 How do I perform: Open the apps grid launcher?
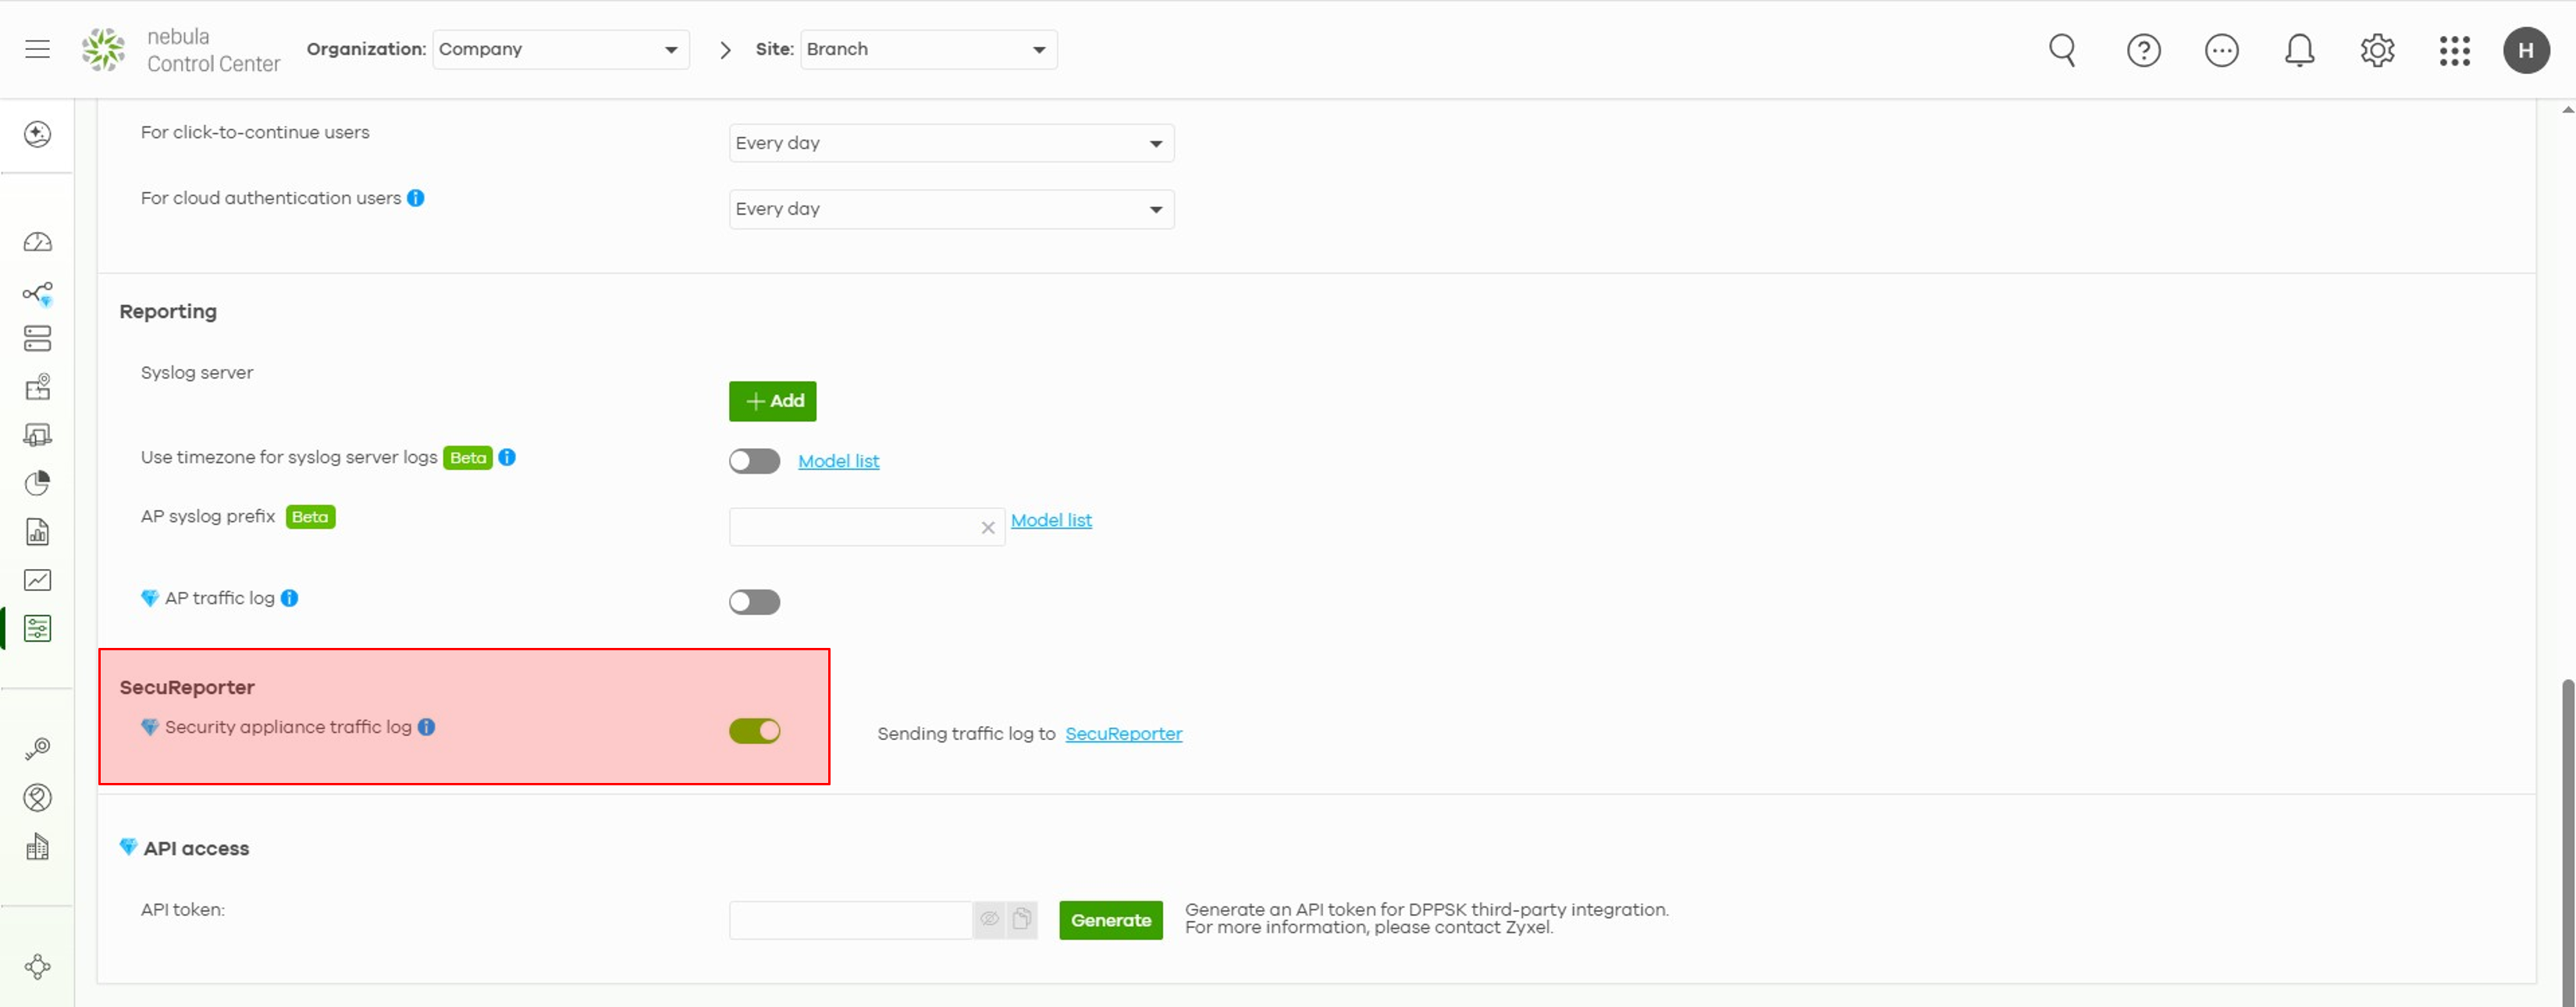(x=2454, y=50)
